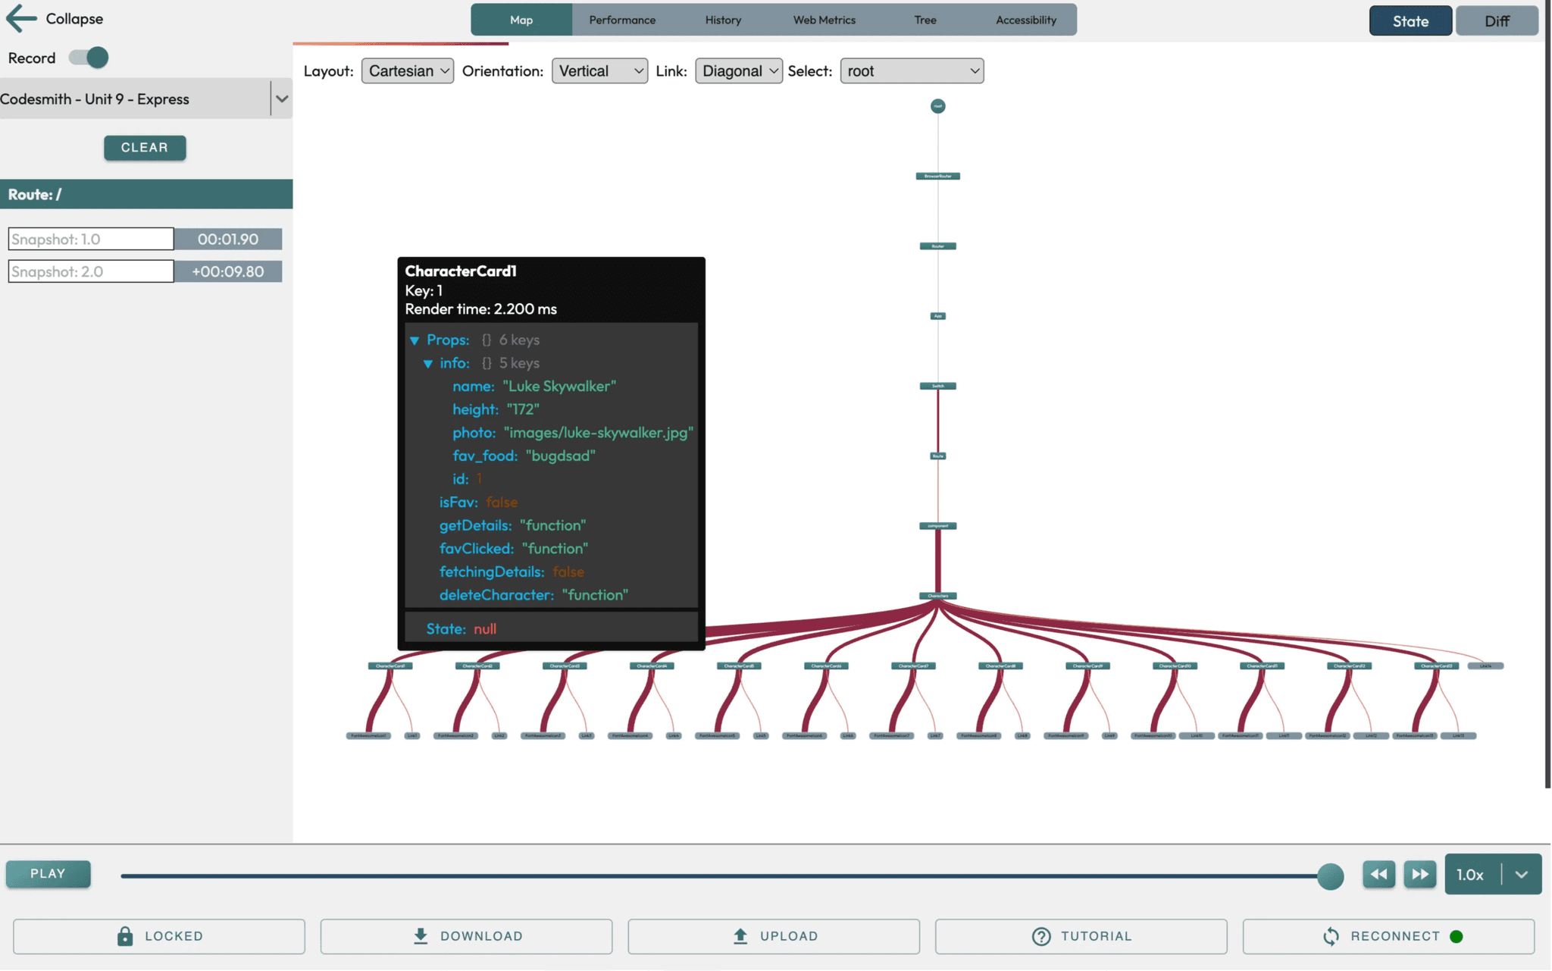Click the lock icon on the Locked button
This screenshot has height=971, width=1552.
[x=125, y=936]
